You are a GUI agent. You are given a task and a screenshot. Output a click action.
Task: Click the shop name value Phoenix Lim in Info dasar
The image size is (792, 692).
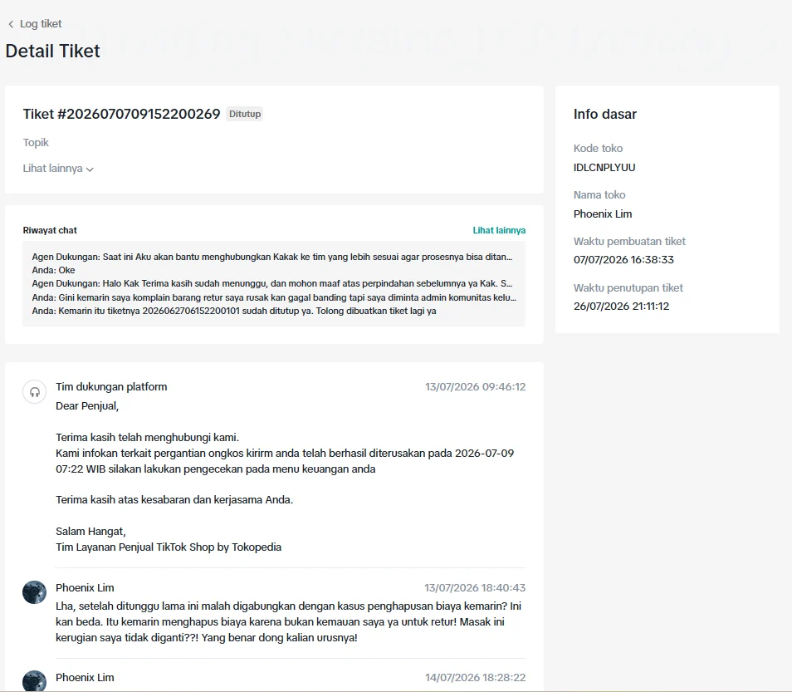(603, 213)
